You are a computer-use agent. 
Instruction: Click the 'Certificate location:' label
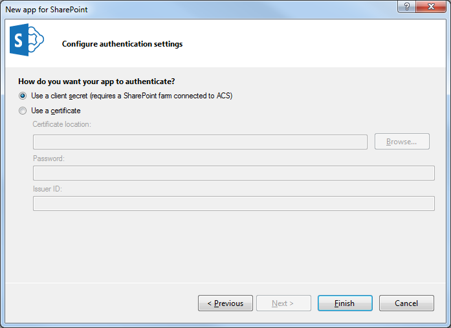(62, 124)
